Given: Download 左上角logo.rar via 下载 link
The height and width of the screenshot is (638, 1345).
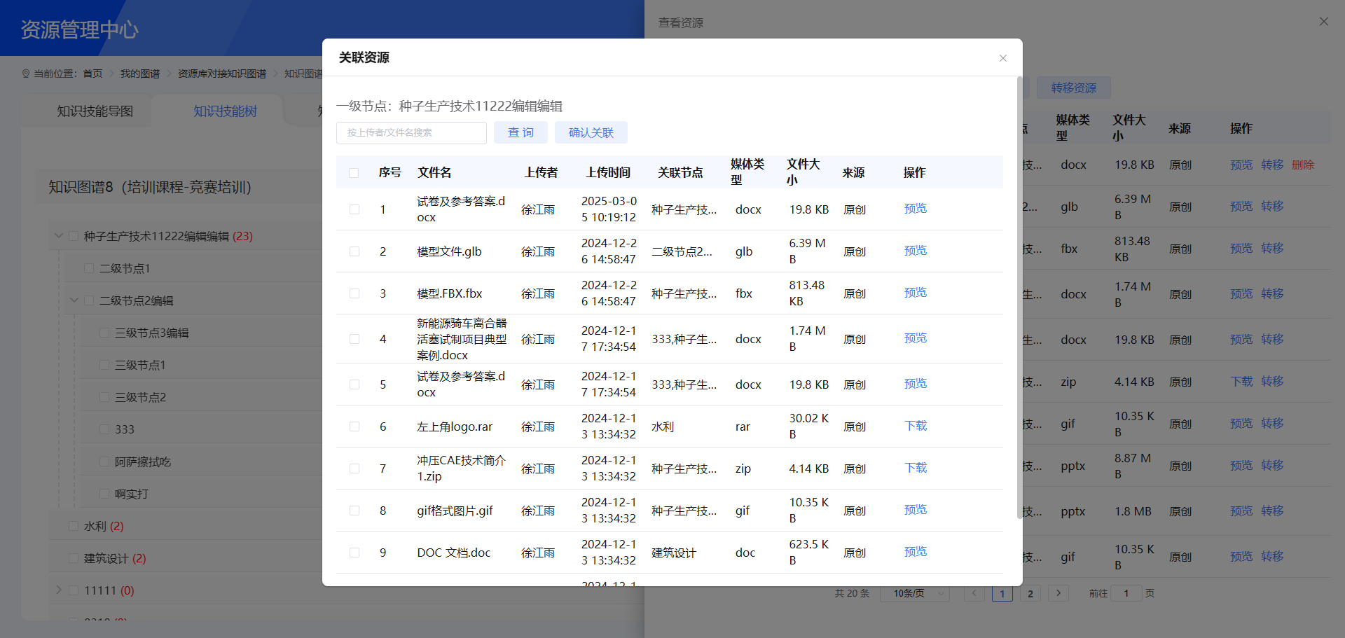Looking at the screenshot, I should point(915,426).
